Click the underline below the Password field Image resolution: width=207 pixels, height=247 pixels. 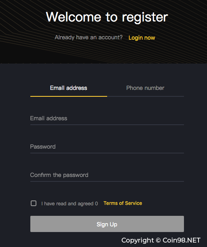pos(107,153)
